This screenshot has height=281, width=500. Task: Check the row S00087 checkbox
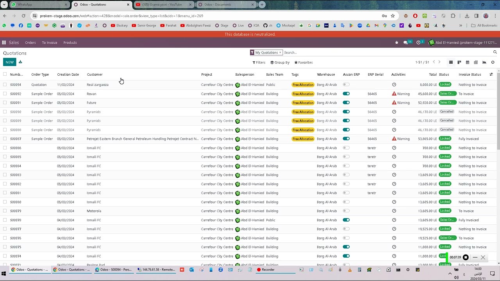coord(5,139)
